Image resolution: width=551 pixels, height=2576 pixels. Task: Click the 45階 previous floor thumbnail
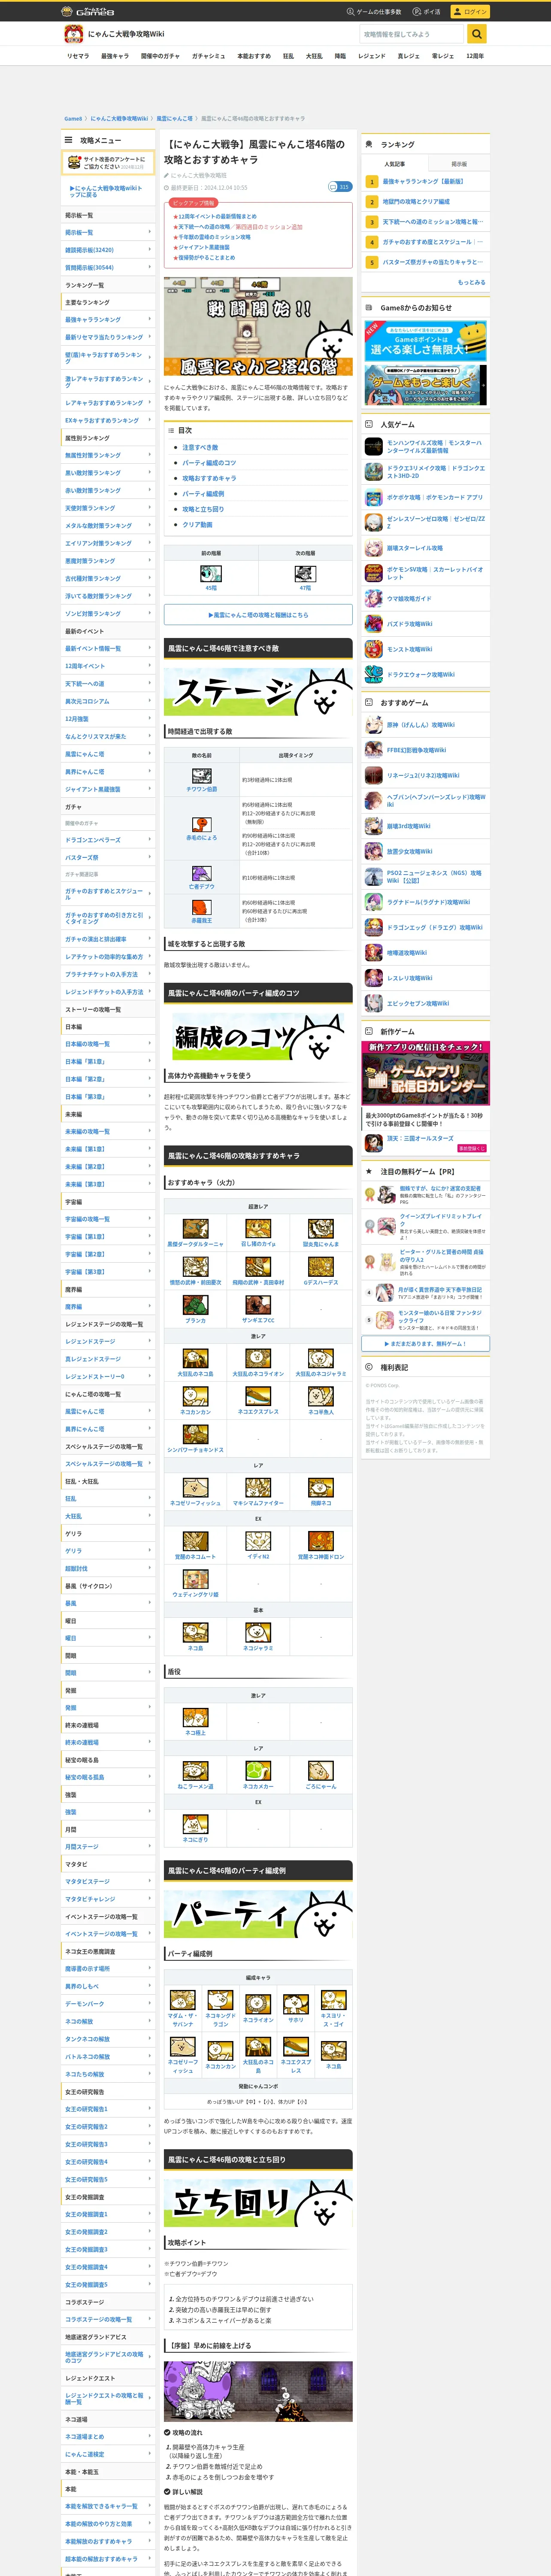211,574
